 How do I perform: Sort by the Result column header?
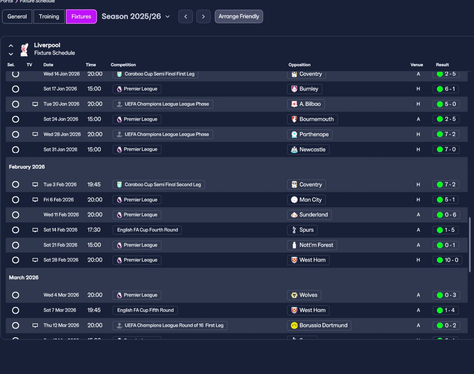tap(442, 65)
